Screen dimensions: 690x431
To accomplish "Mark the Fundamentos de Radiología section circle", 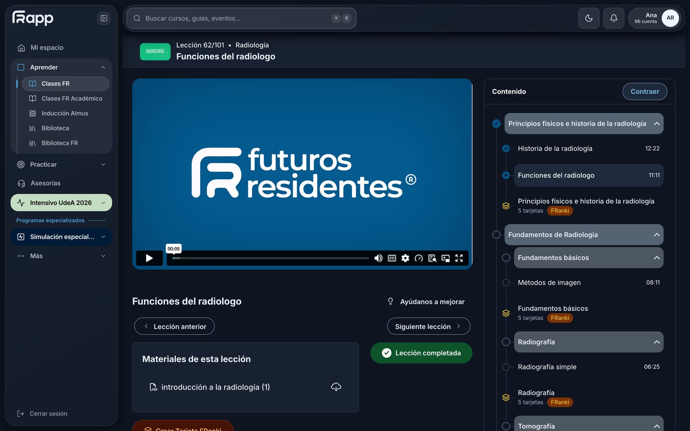I will (496, 235).
